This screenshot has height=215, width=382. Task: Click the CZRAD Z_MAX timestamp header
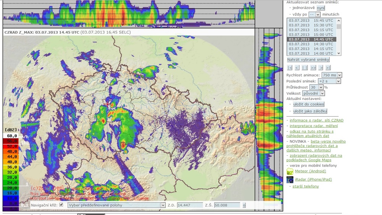(x=68, y=32)
